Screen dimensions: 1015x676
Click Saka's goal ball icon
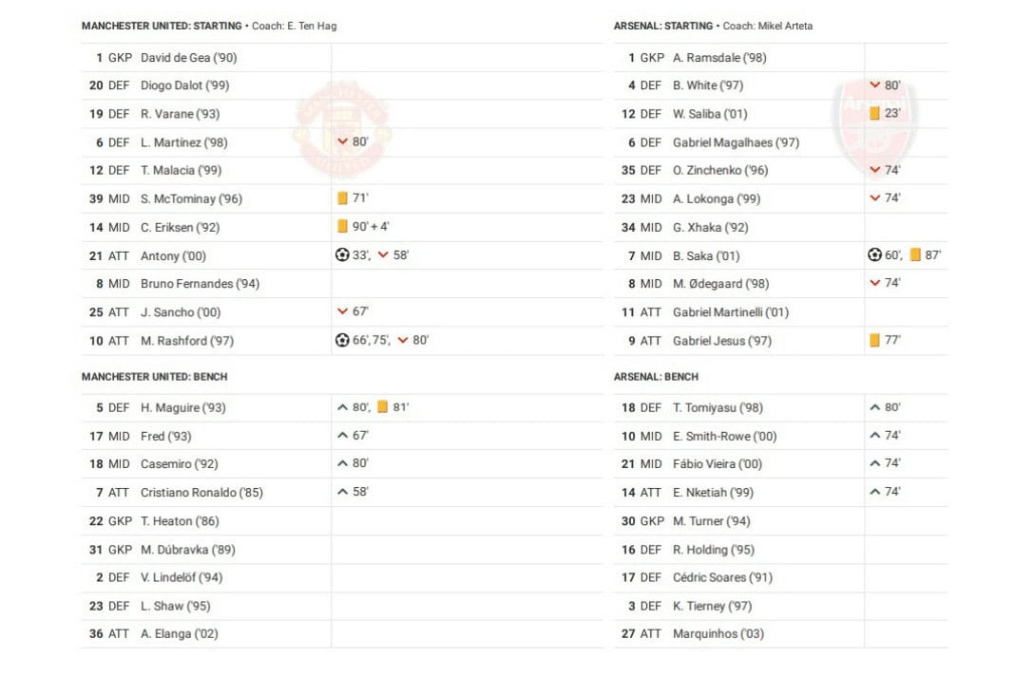(874, 255)
